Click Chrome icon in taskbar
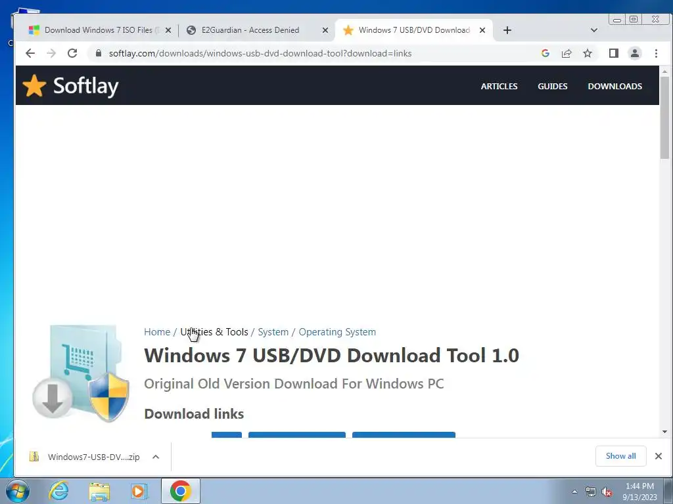The height and width of the screenshot is (504, 673). pyautogui.click(x=180, y=491)
